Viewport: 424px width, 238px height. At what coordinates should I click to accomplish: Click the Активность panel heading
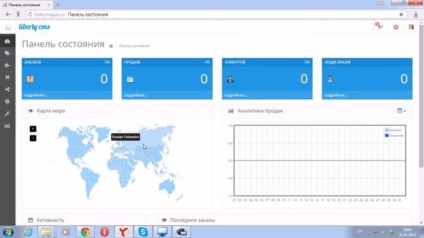50,220
